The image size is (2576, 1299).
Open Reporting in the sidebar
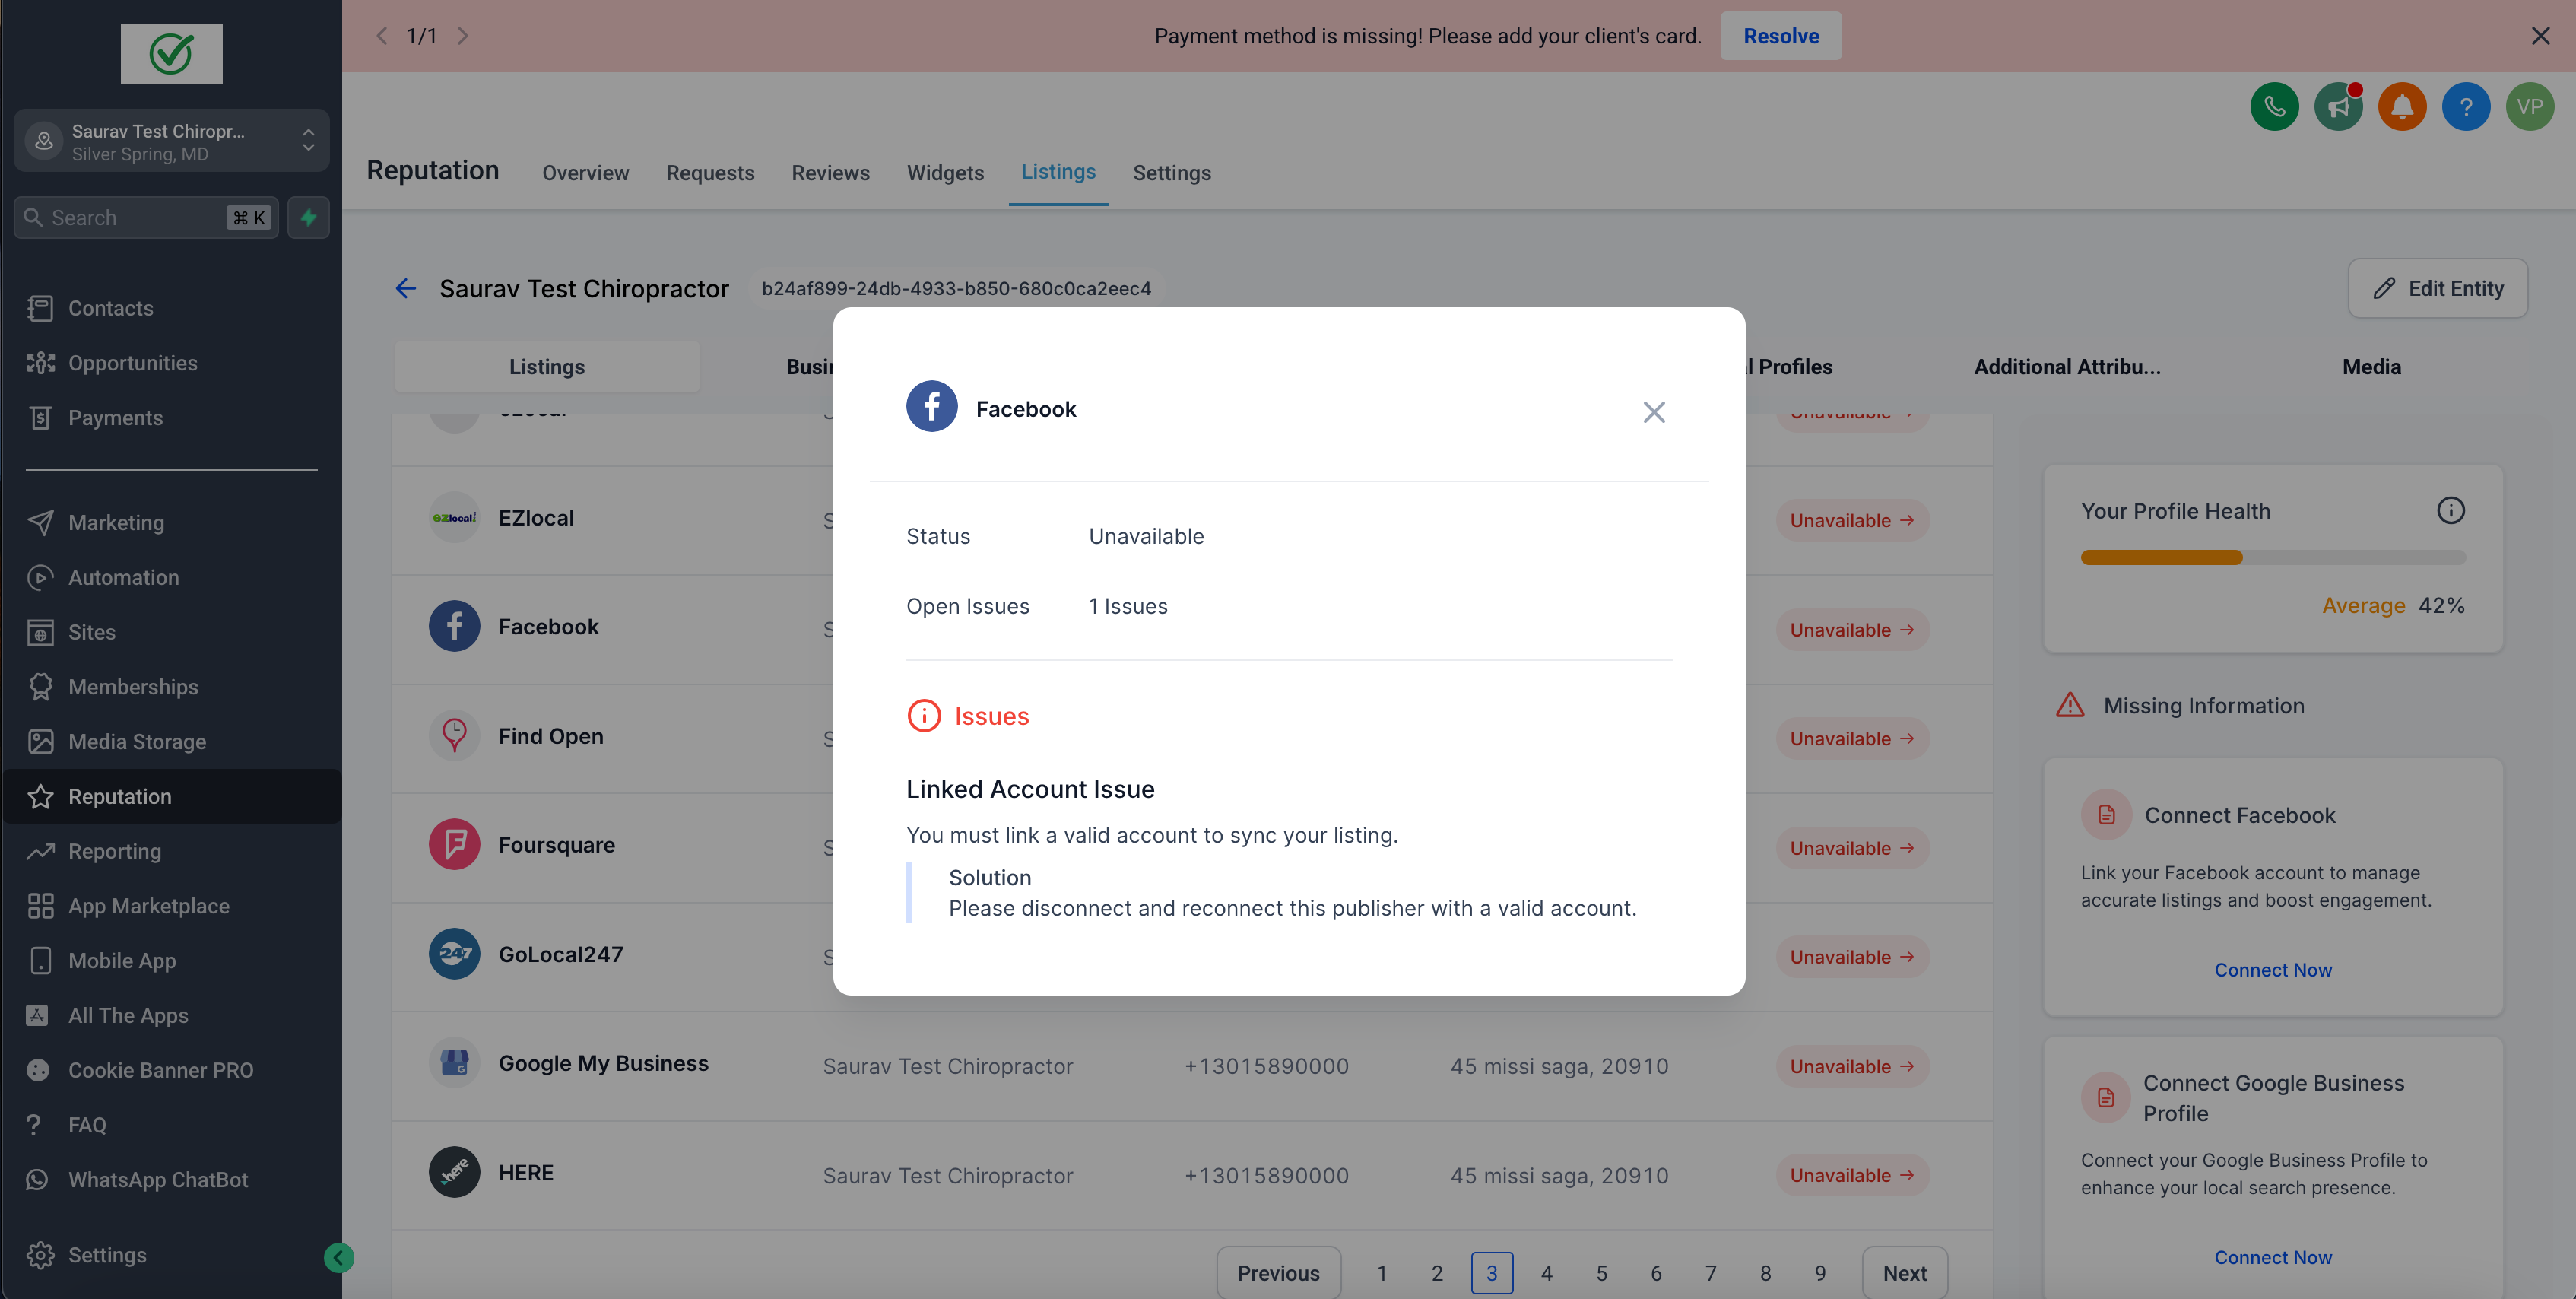(114, 851)
